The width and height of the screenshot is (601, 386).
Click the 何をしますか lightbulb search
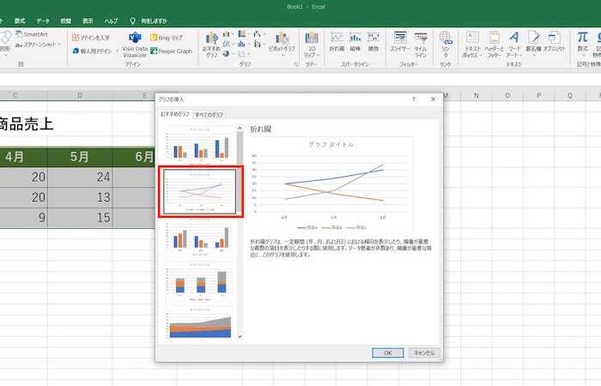pyautogui.click(x=149, y=21)
